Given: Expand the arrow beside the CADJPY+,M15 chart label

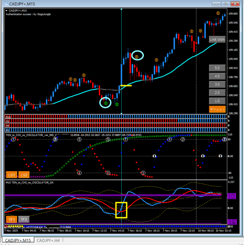Looking at the screenshot, I should [x=6, y=11].
